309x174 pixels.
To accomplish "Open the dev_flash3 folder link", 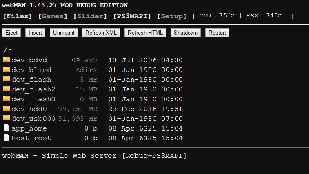I will (x=33, y=99).
